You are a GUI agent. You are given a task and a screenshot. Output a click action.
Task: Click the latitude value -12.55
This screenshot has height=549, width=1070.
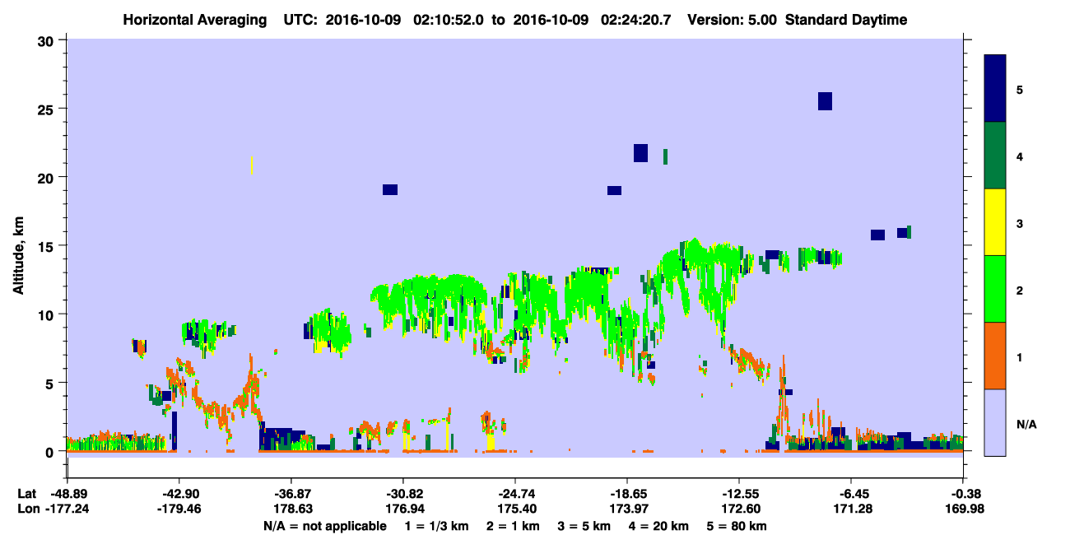pyautogui.click(x=739, y=493)
